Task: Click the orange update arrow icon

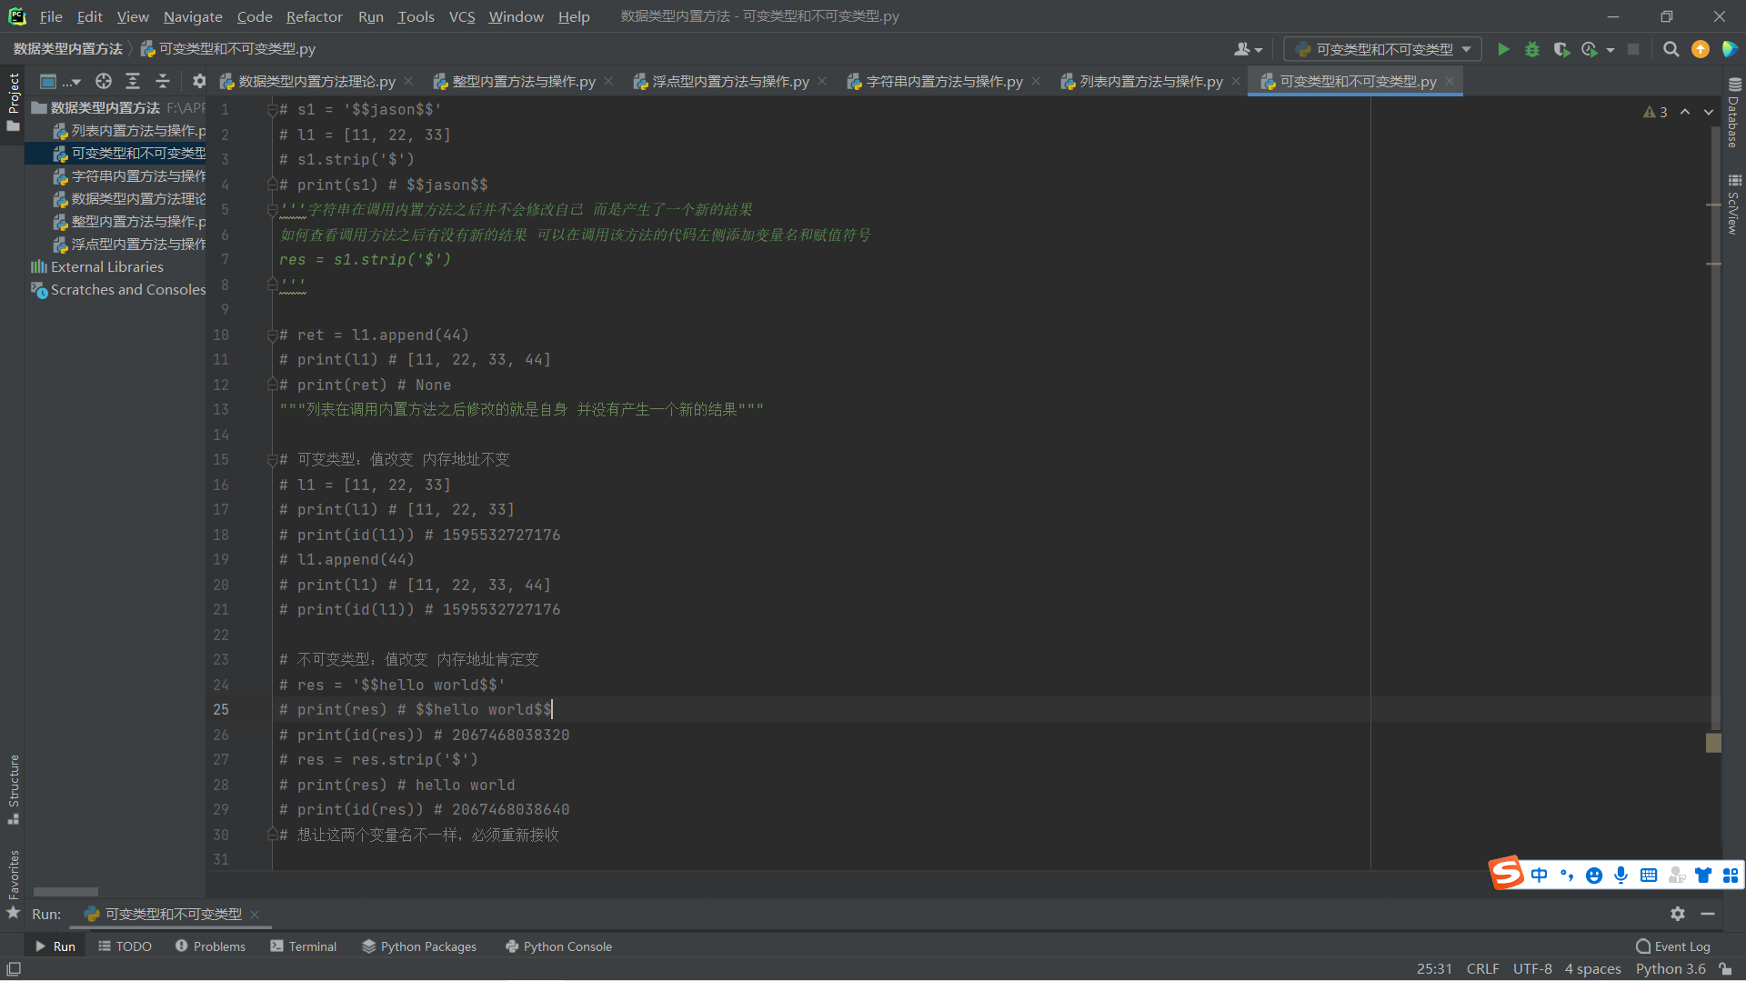Action: (1700, 49)
